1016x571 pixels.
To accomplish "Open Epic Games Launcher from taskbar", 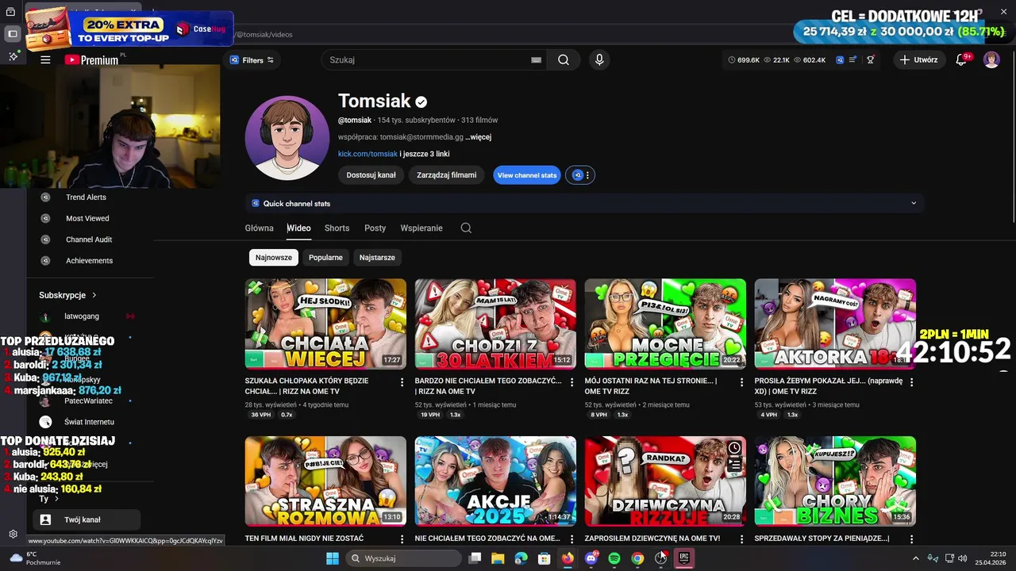I will 684,558.
